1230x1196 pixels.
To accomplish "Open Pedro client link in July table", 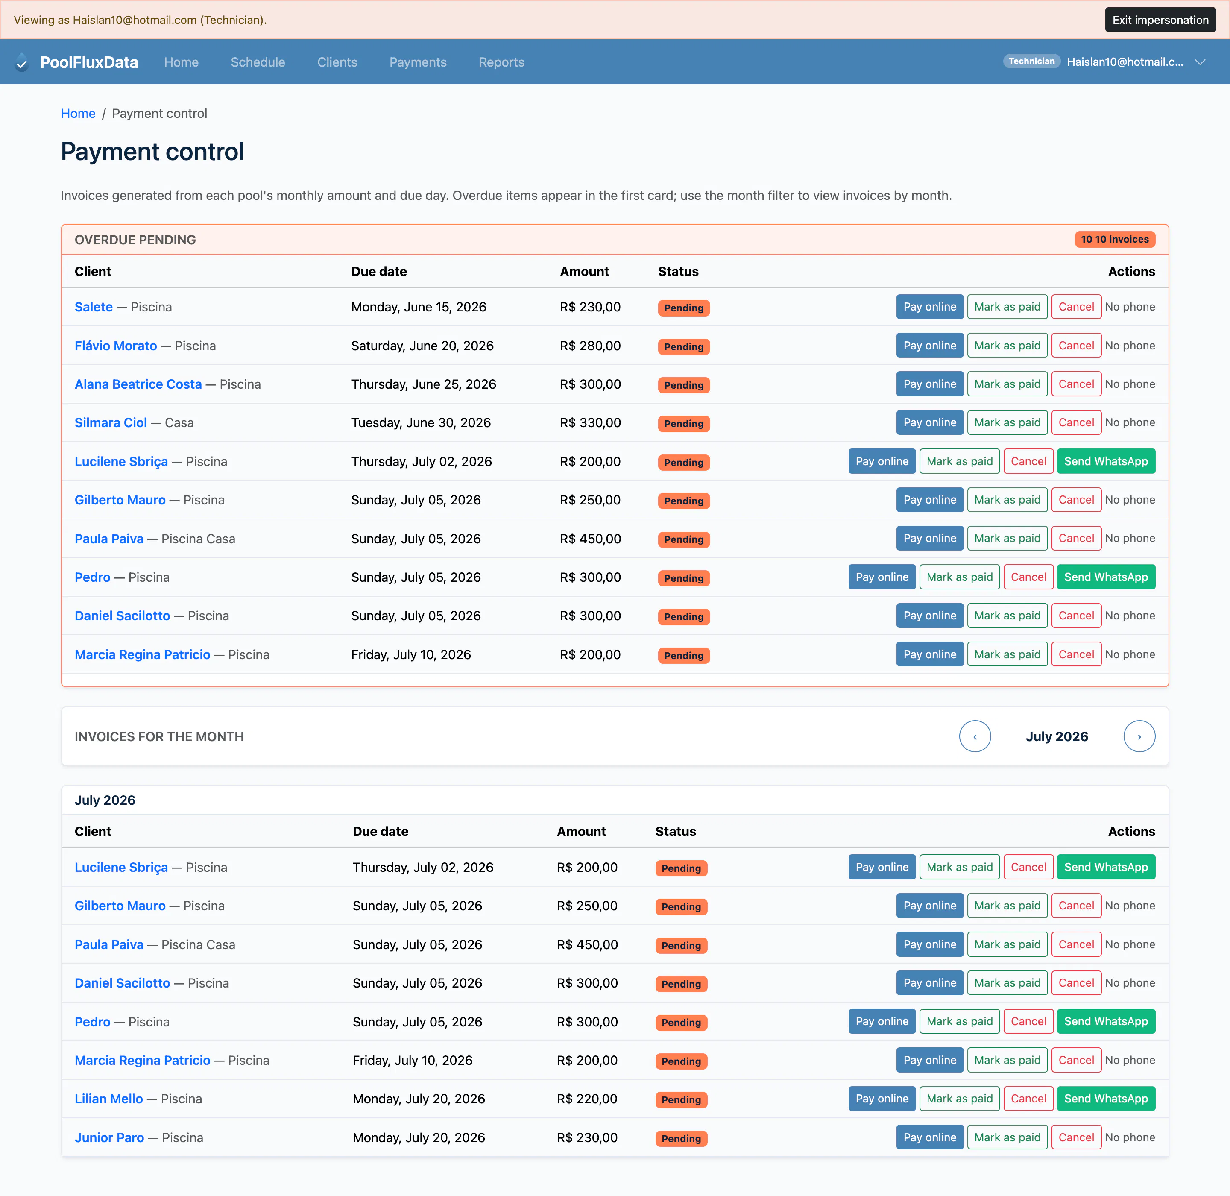I will (92, 1022).
